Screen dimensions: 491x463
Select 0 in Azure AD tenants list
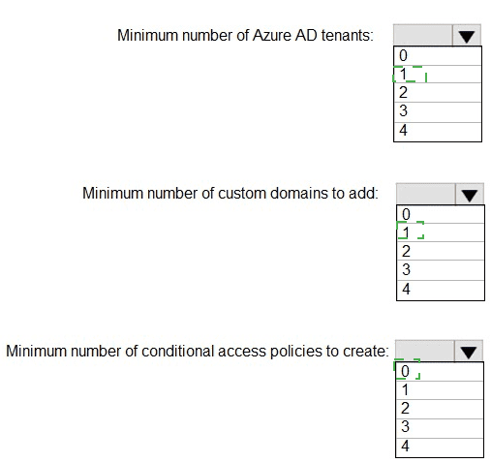point(438,56)
